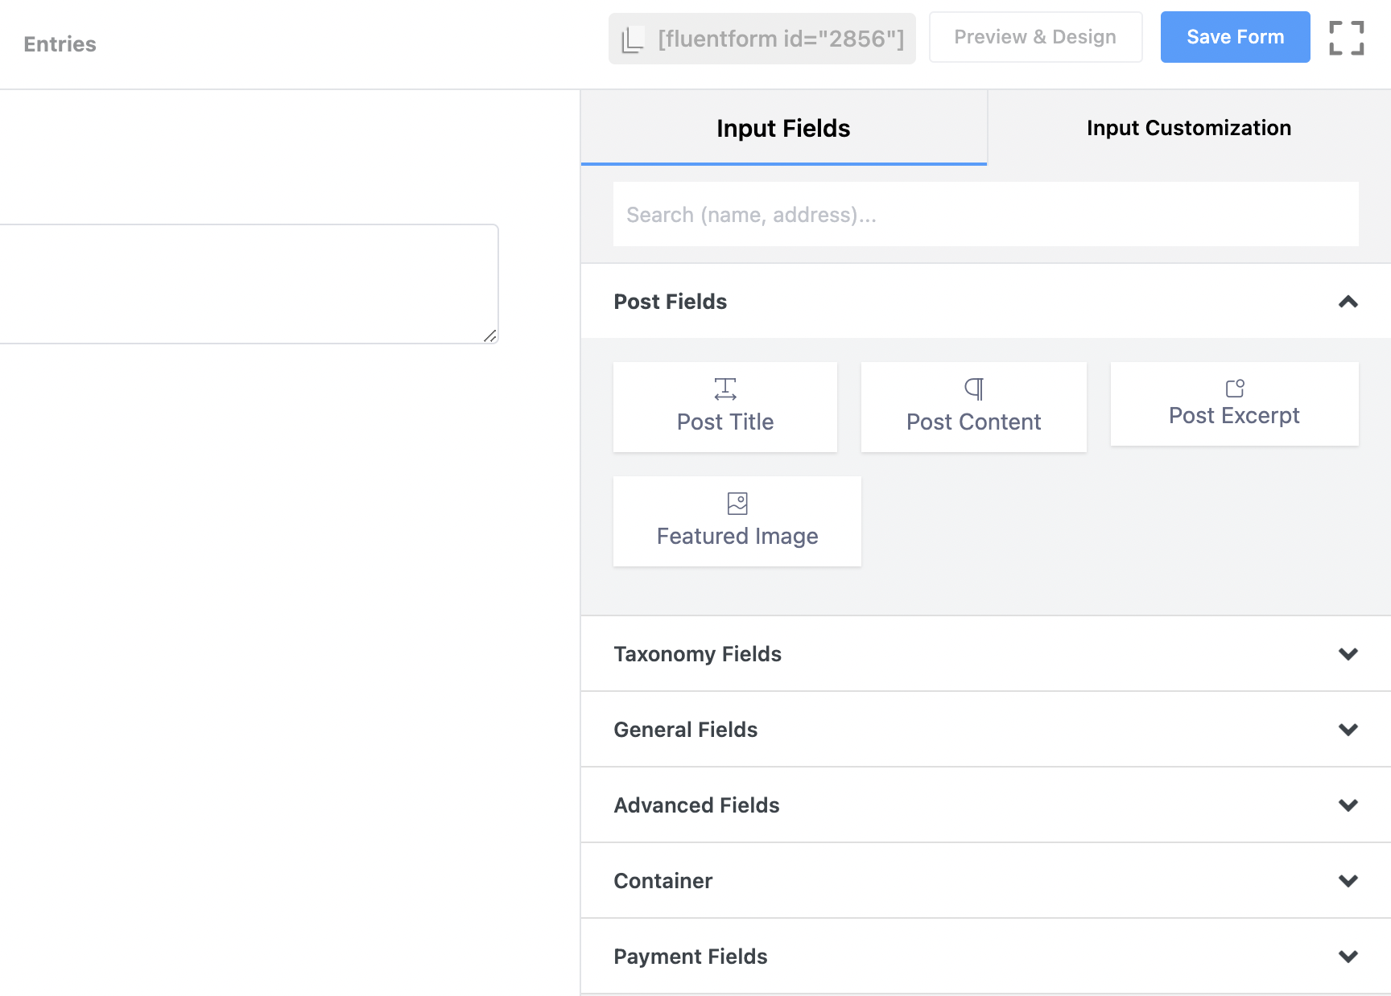The image size is (1391, 996).
Task: Click inside the field search box
Action: coord(984,214)
